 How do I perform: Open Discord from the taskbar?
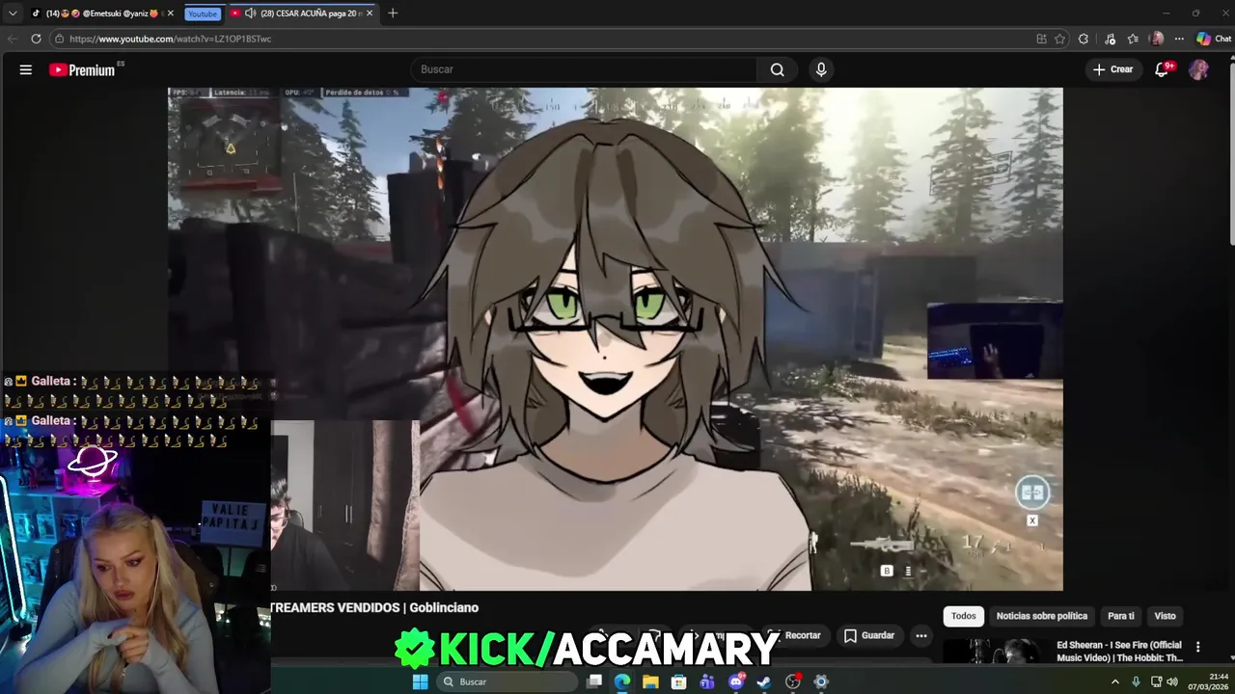pos(736,681)
